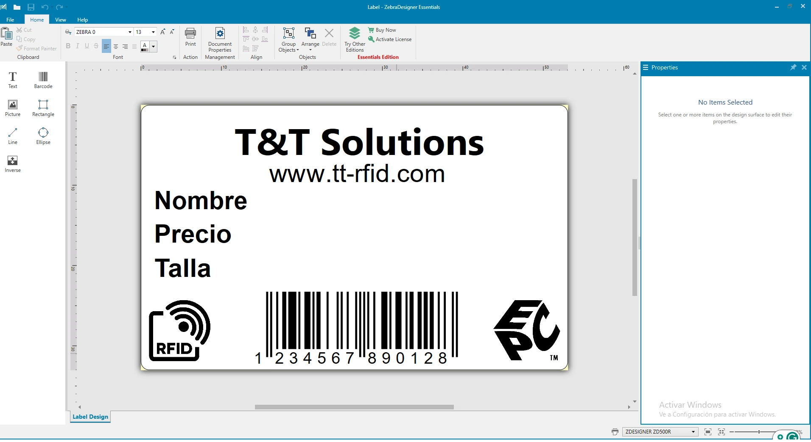Click Zoom to document icon in status bar
This screenshot has width=811, height=442.
(708, 432)
